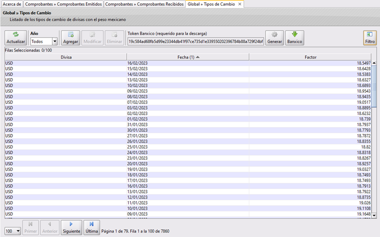Select the row dated 13/01/2023

point(188,192)
